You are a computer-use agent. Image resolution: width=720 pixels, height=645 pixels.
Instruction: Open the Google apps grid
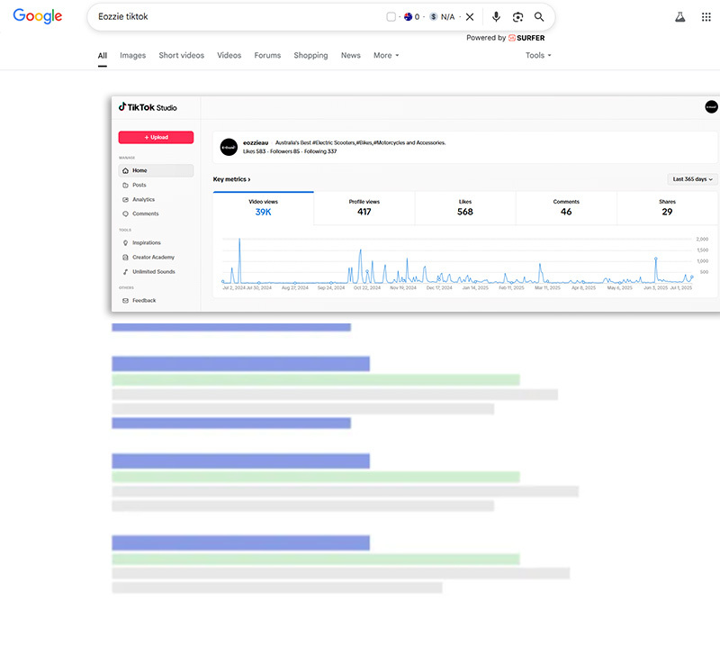coord(706,17)
